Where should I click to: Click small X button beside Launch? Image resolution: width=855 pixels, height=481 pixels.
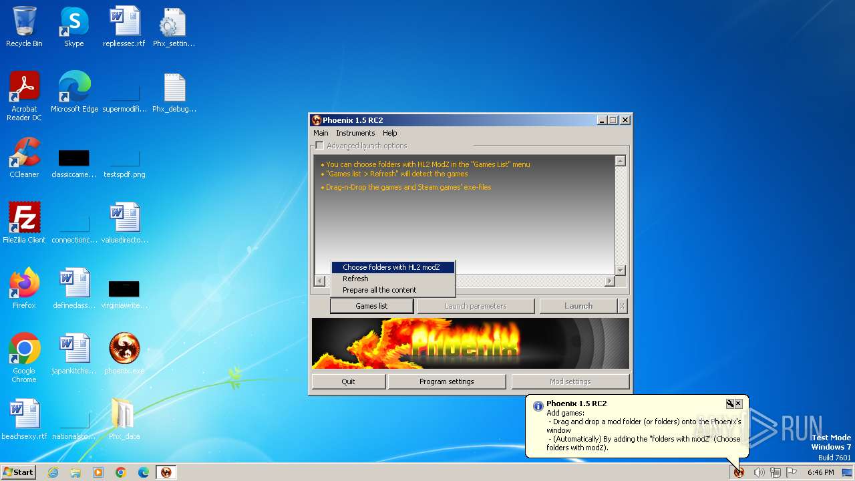[x=622, y=306]
